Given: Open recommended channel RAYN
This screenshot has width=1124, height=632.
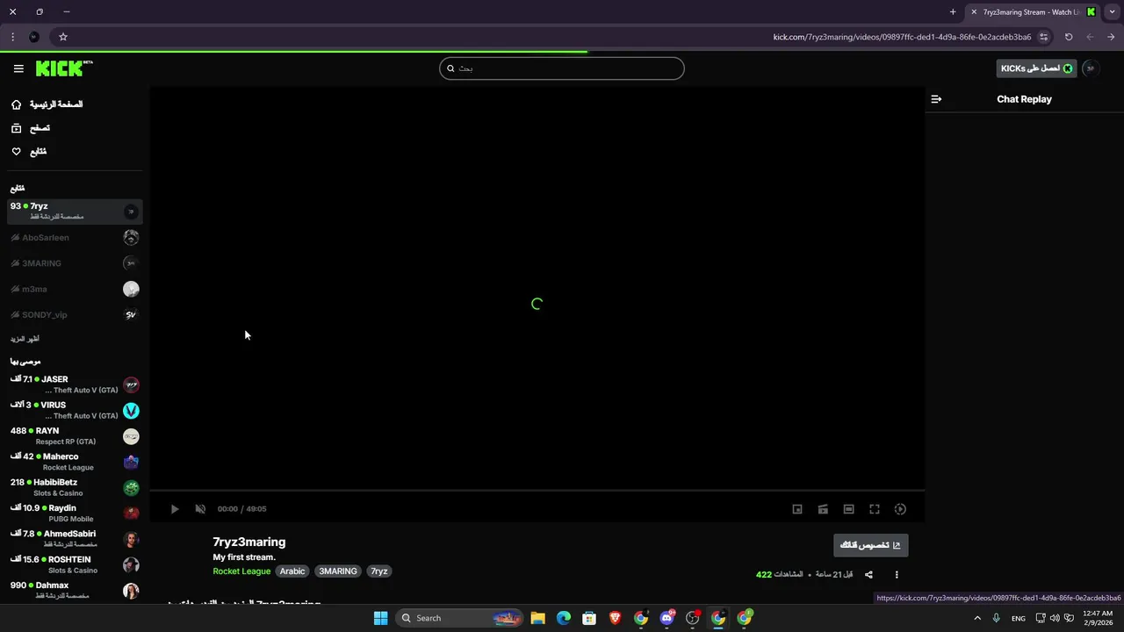Looking at the screenshot, I should [x=75, y=436].
